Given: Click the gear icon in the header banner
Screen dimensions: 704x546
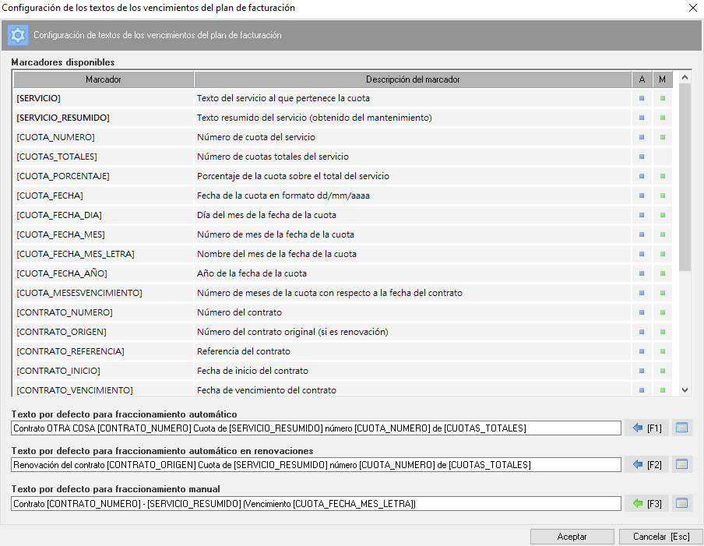Looking at the screenshot, I should [x=18, y=35].
